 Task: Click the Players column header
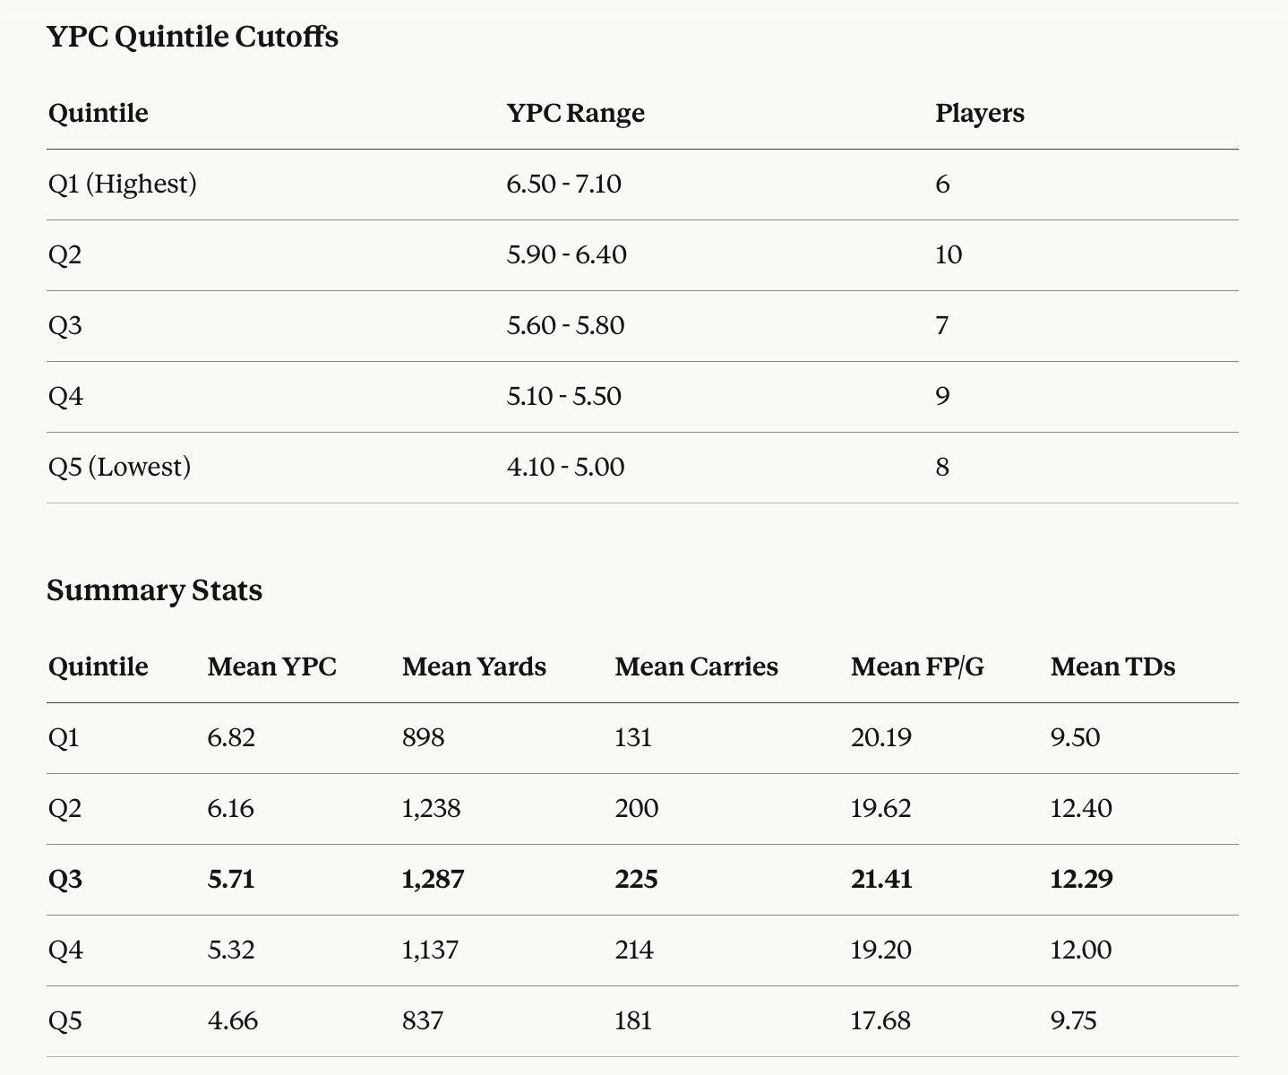pyautogui.click(x=979, y=113)
